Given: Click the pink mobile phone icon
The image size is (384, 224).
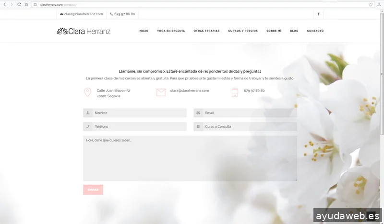Looking at the screenshot, I should click(x=235, y=92).
